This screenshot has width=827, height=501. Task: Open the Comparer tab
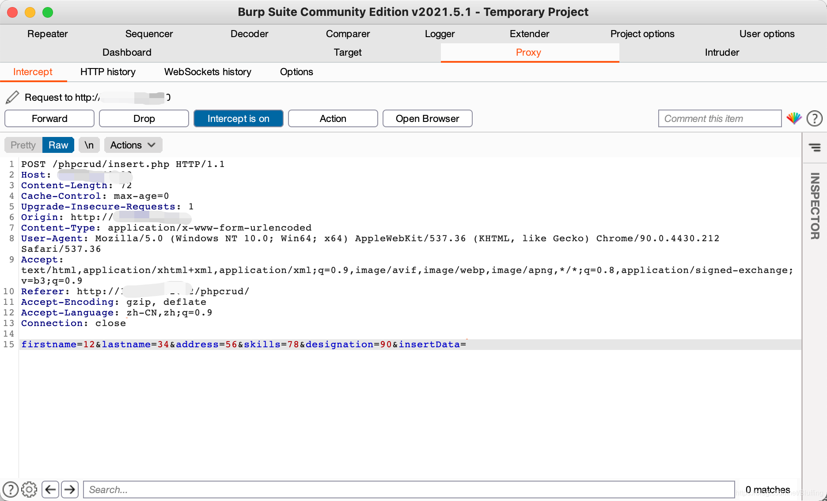pos(348,34)
